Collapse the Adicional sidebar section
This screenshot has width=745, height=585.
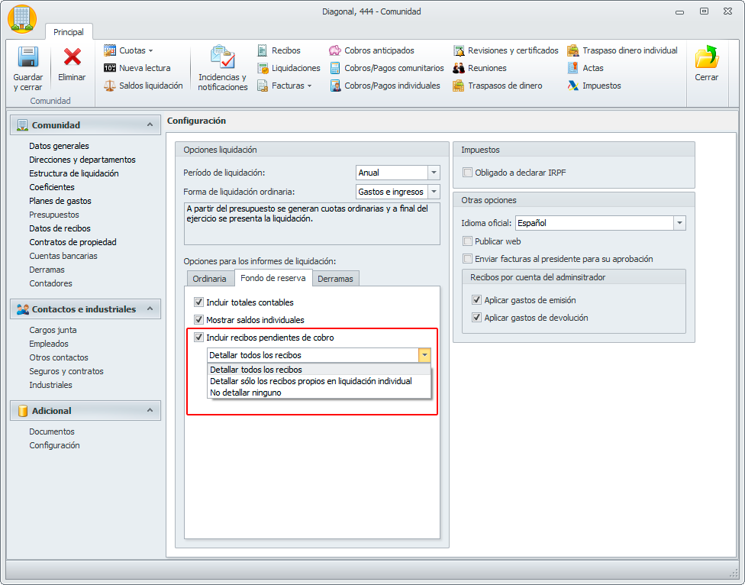click(150, 410)
